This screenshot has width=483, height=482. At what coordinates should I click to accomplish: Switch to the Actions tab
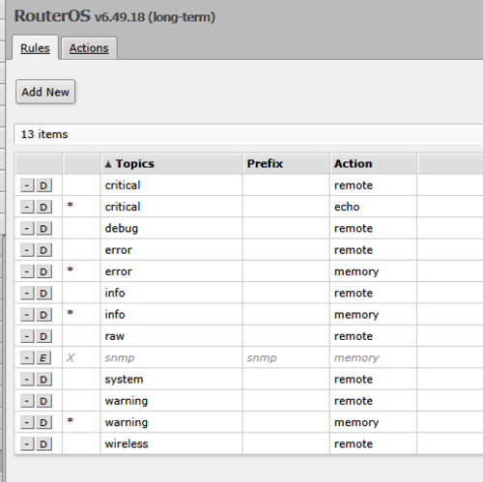coord(89,48)
